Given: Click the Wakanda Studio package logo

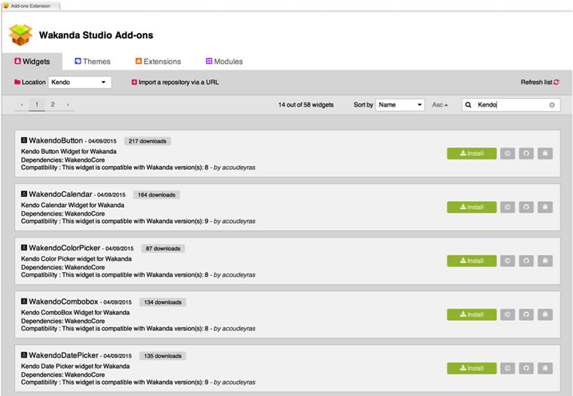Looking at the screenshot, I should point(21,34).
